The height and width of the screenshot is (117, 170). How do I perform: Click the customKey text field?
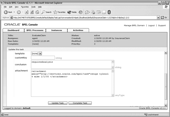point(43,58)
